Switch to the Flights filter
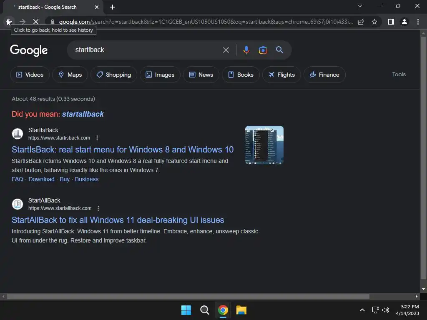The height and width of the screenshot is (320, 427). [x=281, y=75]
